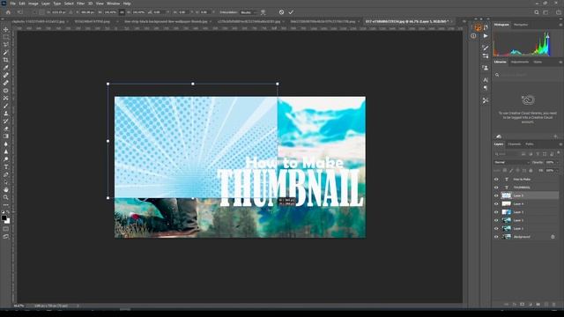The height and width of the screenshot is (317, 564).
Task: Cancel the transform with the circle-slash icon
Action: tap(281, 12)
